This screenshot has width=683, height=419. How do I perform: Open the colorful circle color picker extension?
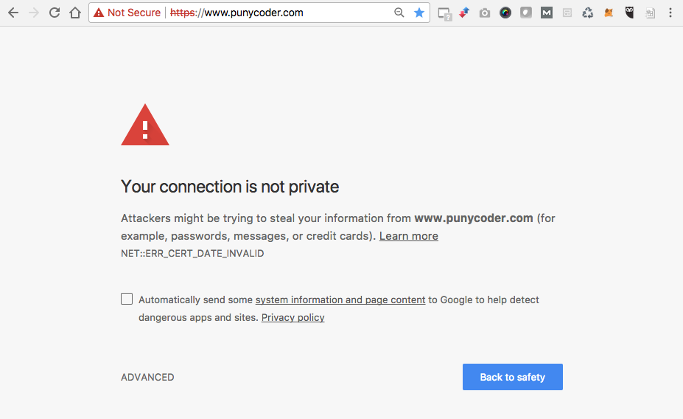click(x=505, y=13)
